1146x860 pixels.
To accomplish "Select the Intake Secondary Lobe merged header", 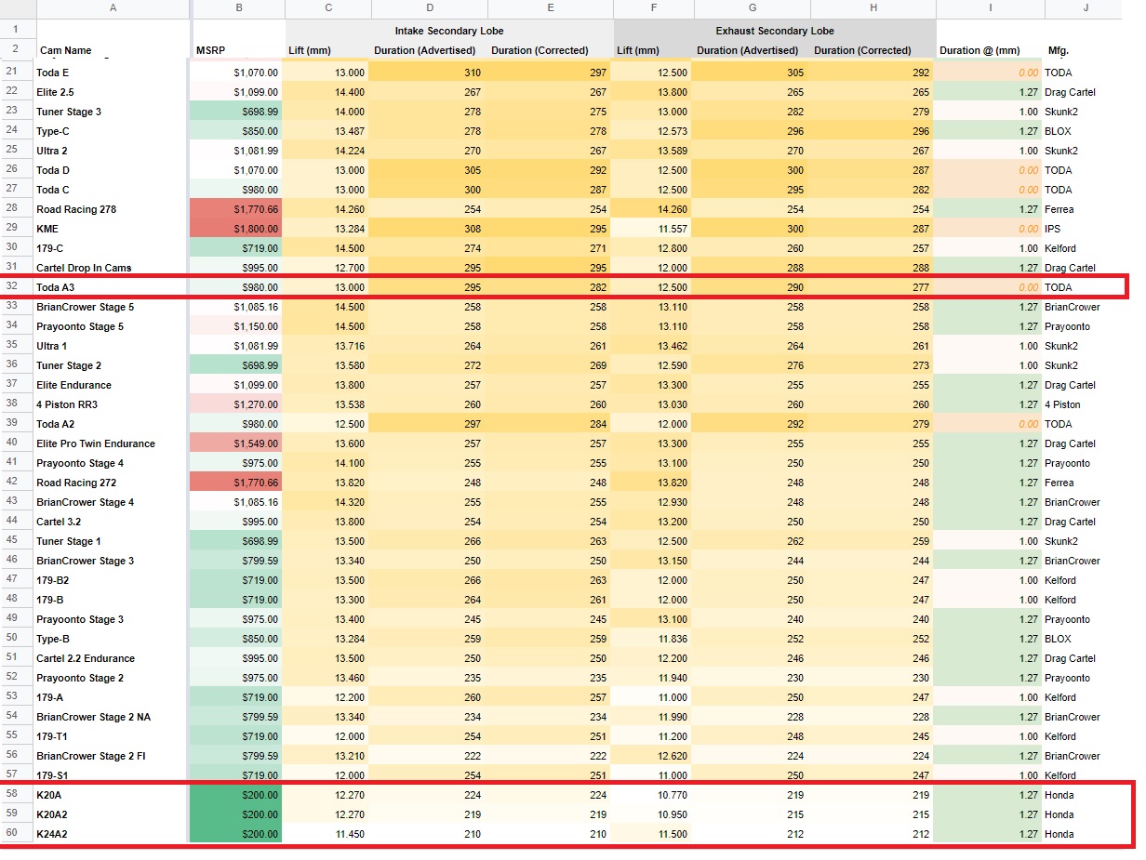I will (448, 31).
